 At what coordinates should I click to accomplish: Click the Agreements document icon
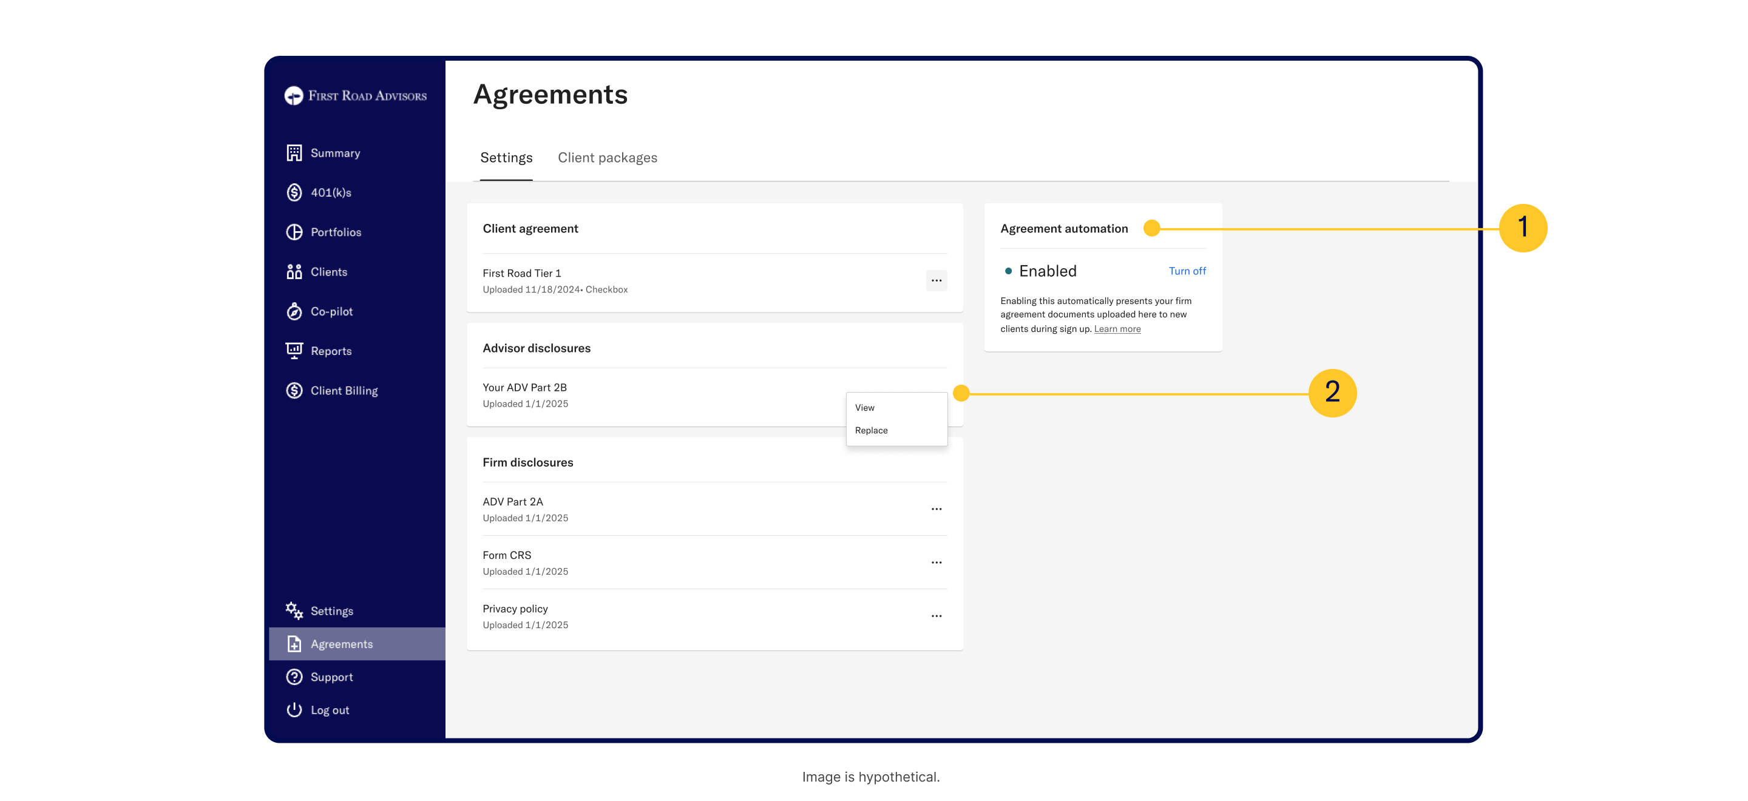tap(294, 644)
